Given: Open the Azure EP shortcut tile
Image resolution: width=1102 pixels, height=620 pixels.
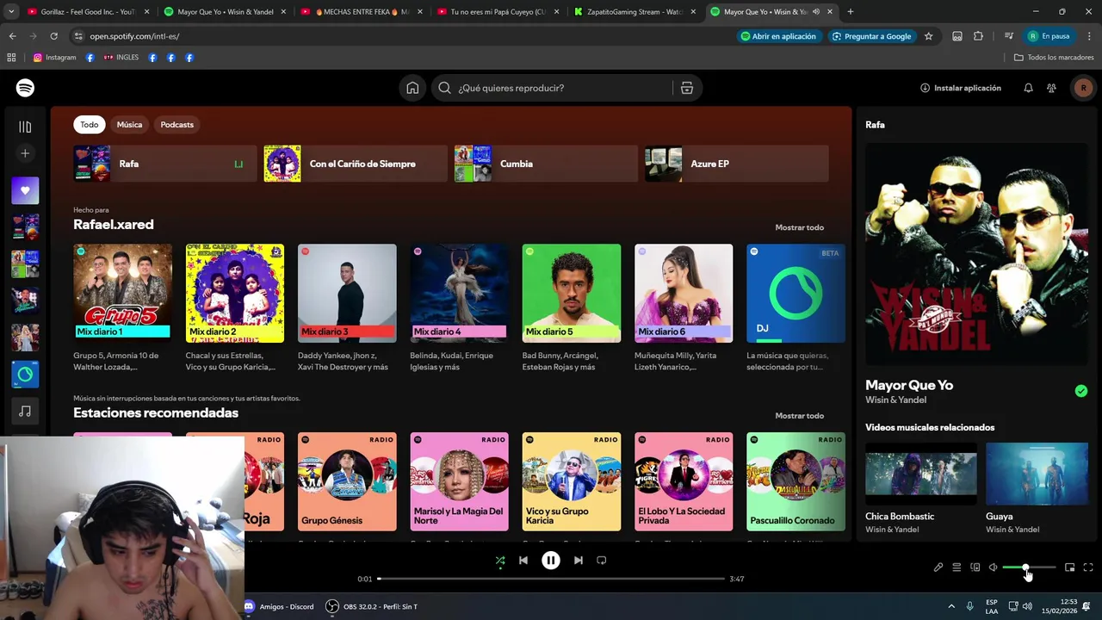Looking at the screenshot, I should 737,164.
